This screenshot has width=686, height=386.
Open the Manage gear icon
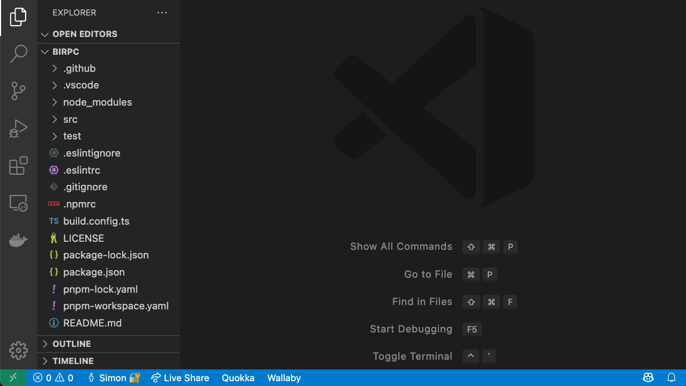(x=18, y=351)
